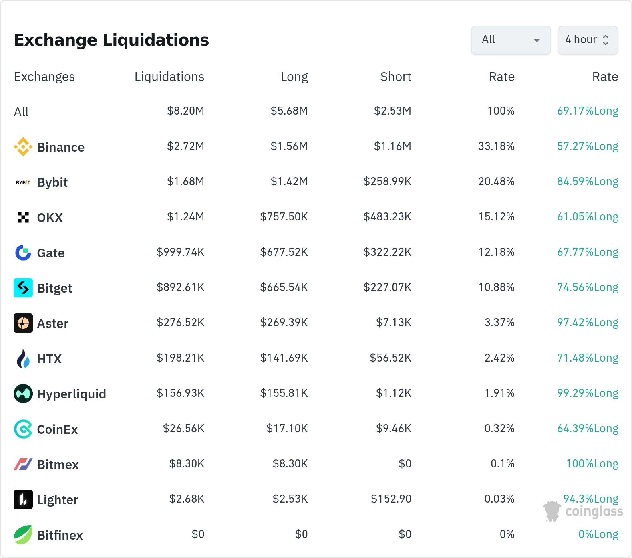Sort by the Liquidations column header
Image resolution: width=632 pixels, height=558 pixels.
[x=169, y=77]
